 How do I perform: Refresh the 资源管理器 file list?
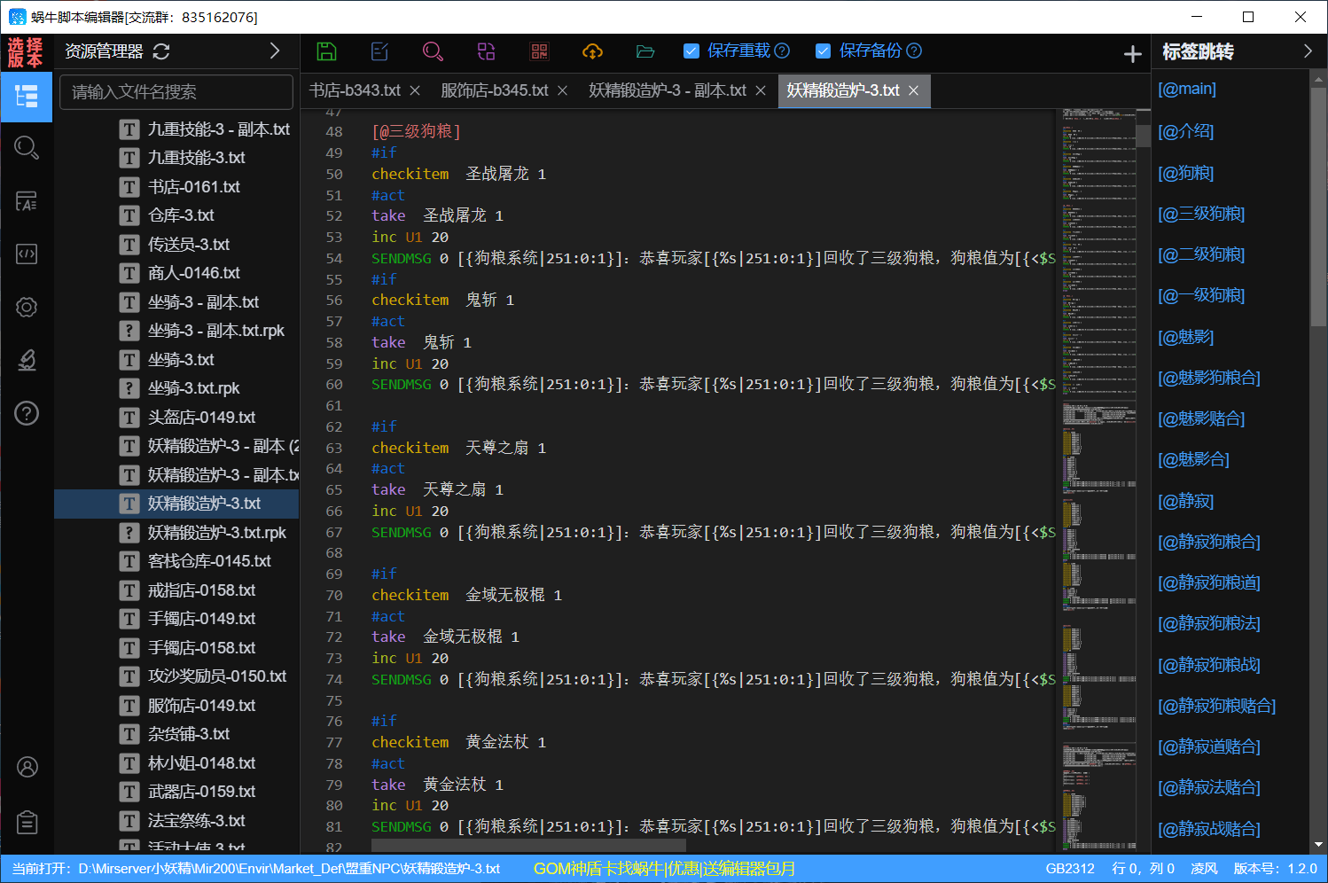click(x=161, y=51)
